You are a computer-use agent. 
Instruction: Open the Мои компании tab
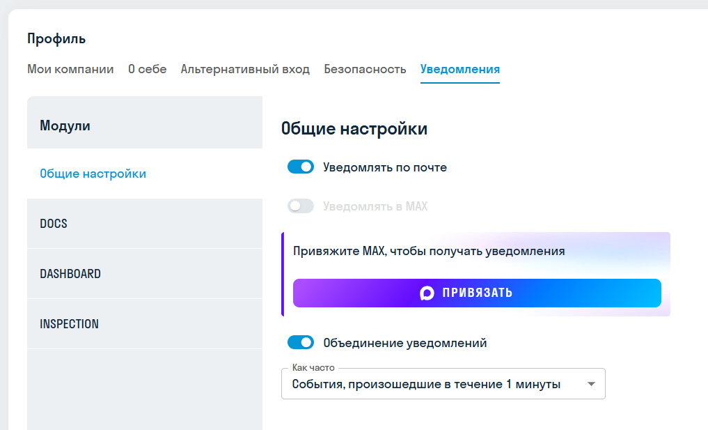[70, 69]
